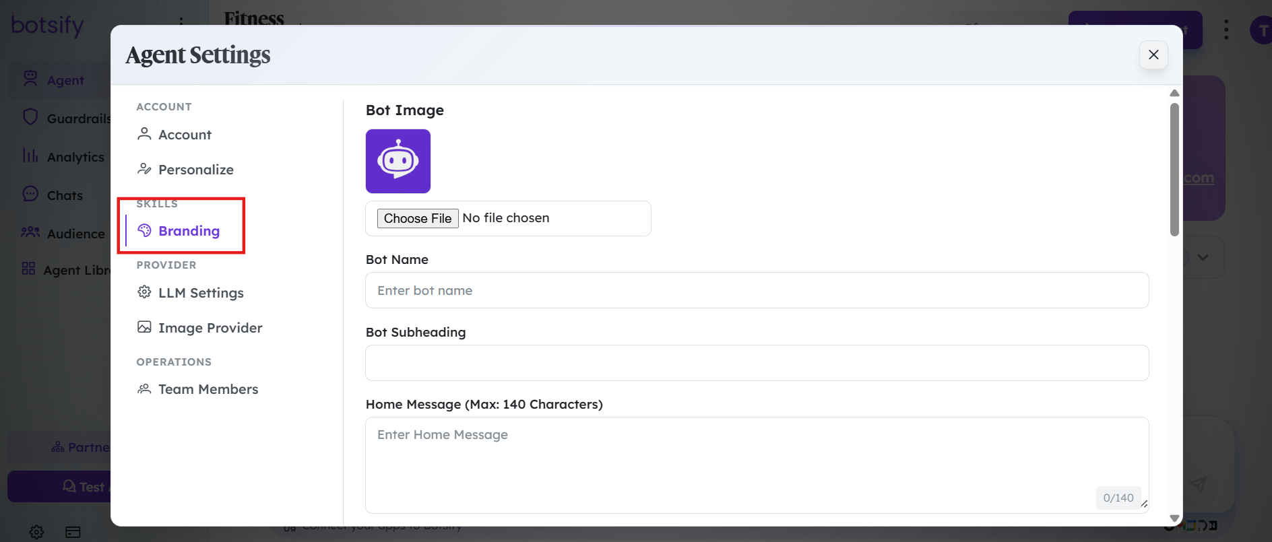The image size is (1272, 542).
Task: Open the Account settings section
Action: tap(174, 135)
